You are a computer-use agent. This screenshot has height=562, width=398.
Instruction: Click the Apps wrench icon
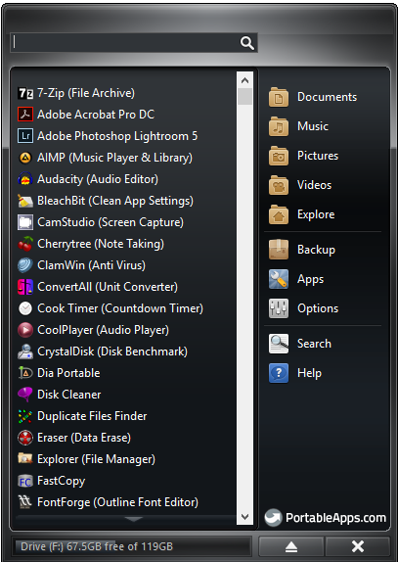[279, 279]
